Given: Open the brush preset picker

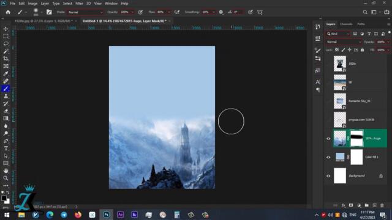Looking at the screenshot, I should 37,12.
